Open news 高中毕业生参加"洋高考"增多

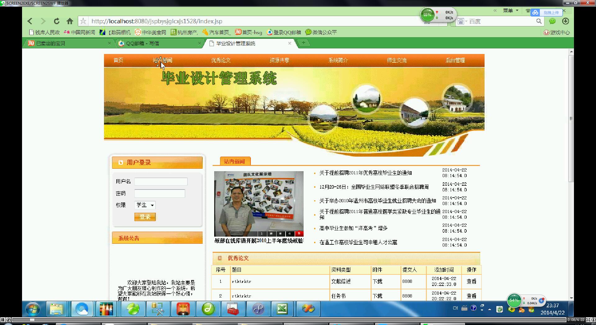pos(353,228)
